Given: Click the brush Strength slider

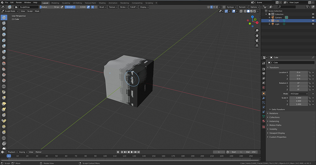Looking at the screenshot, I should coord(76,7).
